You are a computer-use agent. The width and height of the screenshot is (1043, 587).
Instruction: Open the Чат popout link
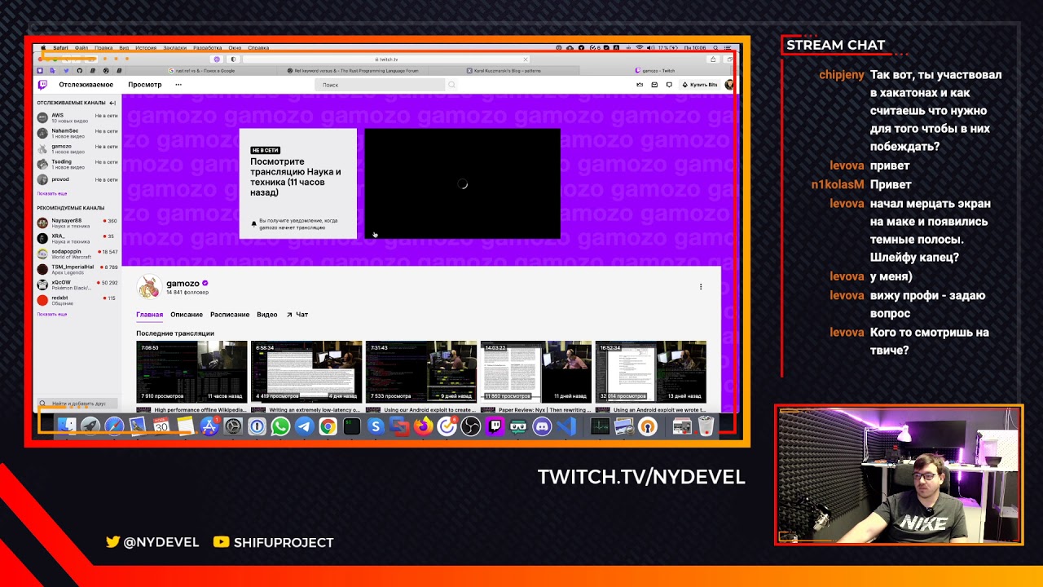[297, 315]
